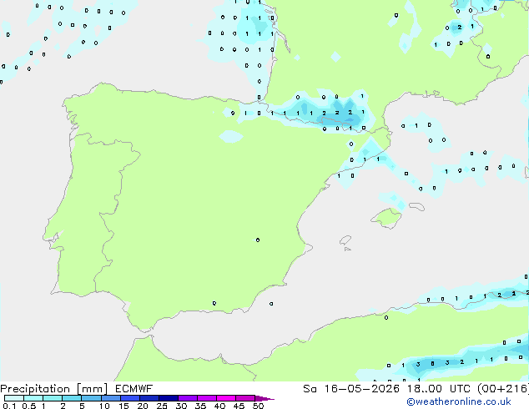Click the '45' legend scale label
This screenshot has height=409, width=529.
(x=239, y=406)
